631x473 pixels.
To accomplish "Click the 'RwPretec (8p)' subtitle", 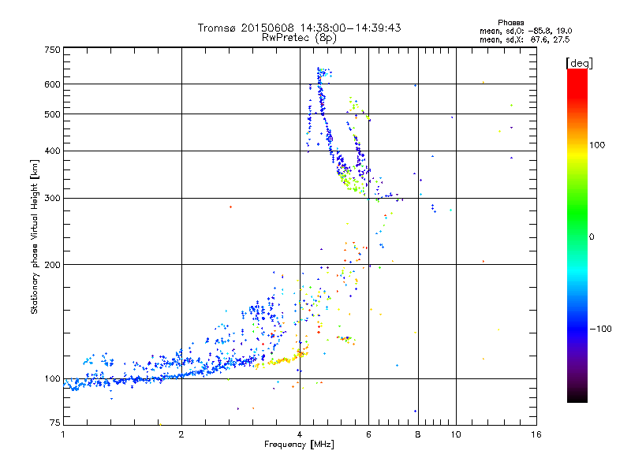I will coord(299,38).
